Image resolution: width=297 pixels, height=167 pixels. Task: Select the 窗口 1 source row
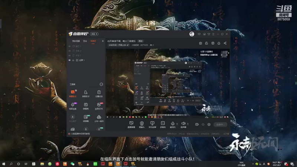pos(86,46)
